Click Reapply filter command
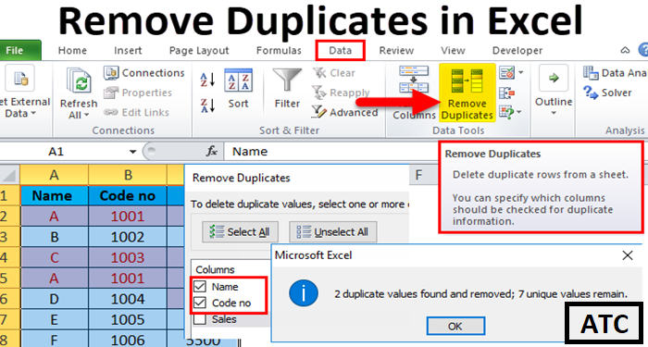 pyautogui.click(x=341, y=93)
